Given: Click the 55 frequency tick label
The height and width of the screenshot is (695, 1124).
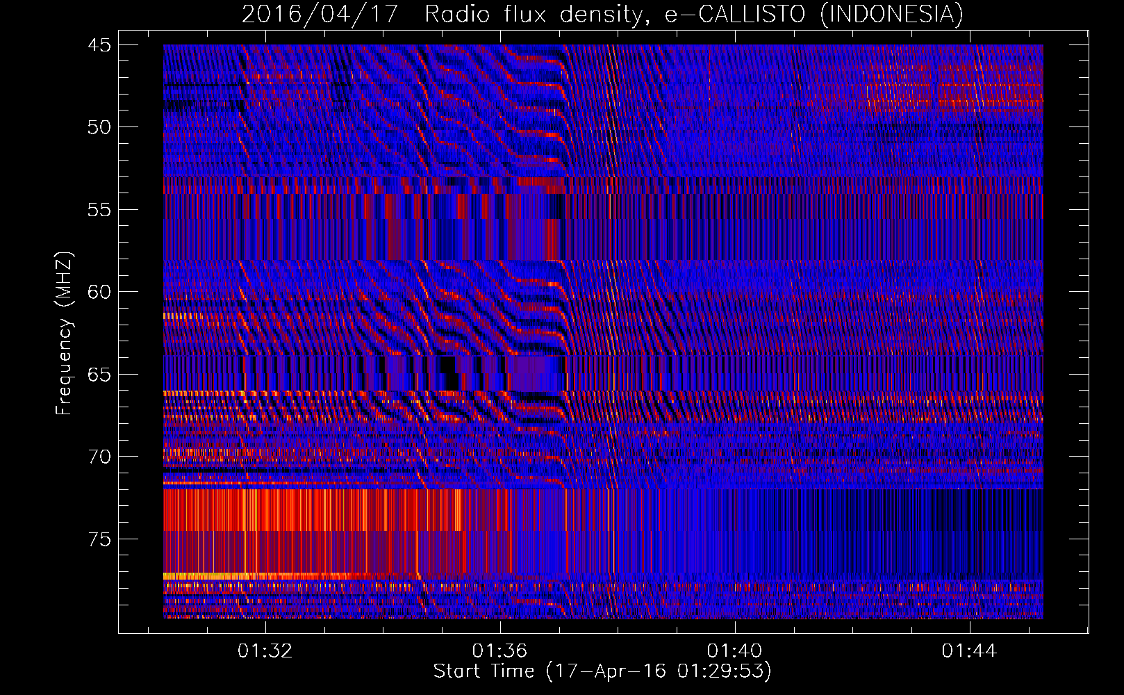Looking at the screenshot, I should point(99,210).
